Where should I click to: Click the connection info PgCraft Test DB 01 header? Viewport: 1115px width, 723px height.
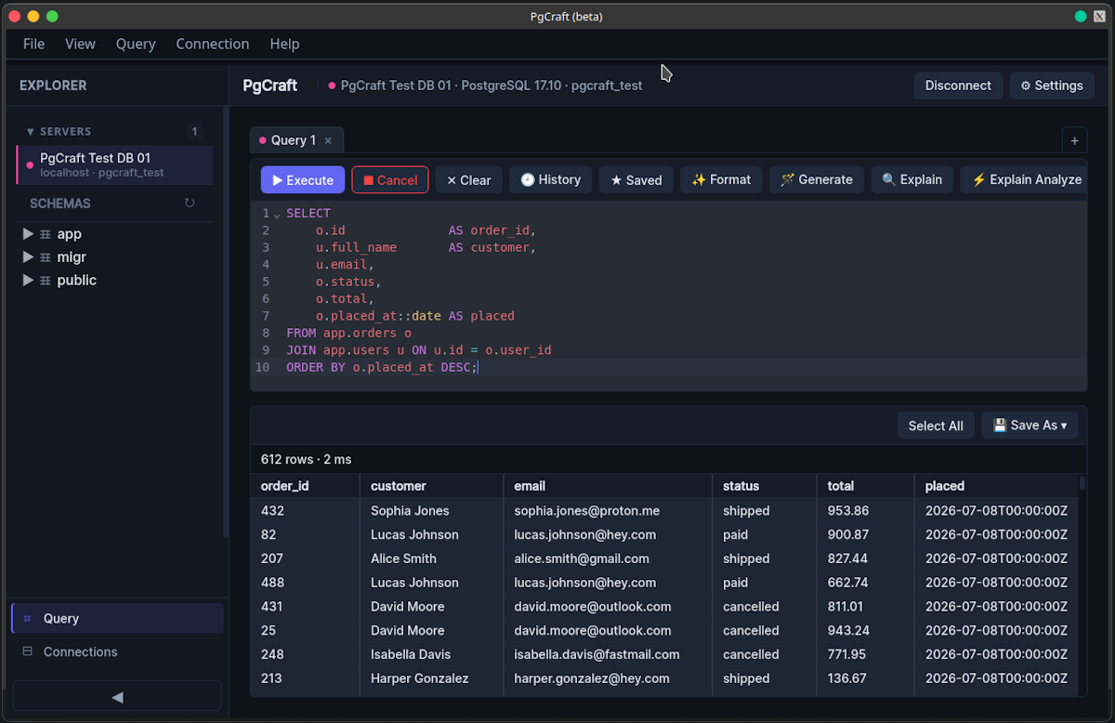(x=484, y=85)
